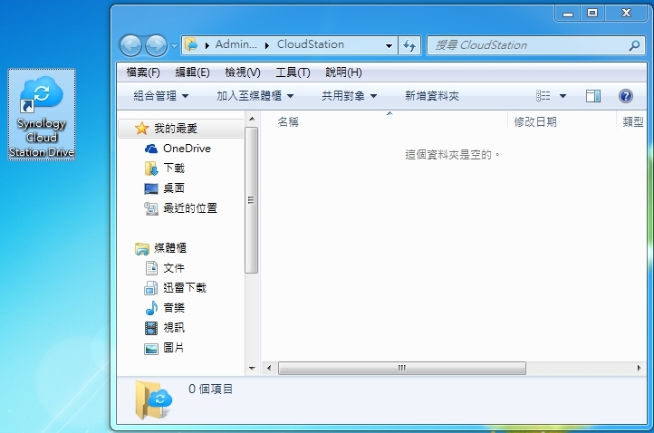
Task: Click the 文件 document icon
Action: click(x=151, y=268)
